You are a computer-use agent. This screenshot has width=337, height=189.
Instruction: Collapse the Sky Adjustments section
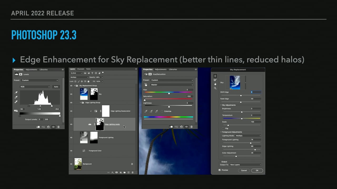tap(221, 105)
